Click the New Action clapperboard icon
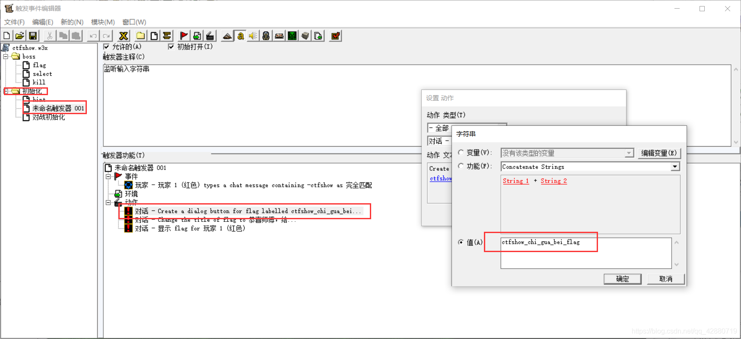Screen dimensions: 741x339 pyautogui.click(x=210, y=36)
